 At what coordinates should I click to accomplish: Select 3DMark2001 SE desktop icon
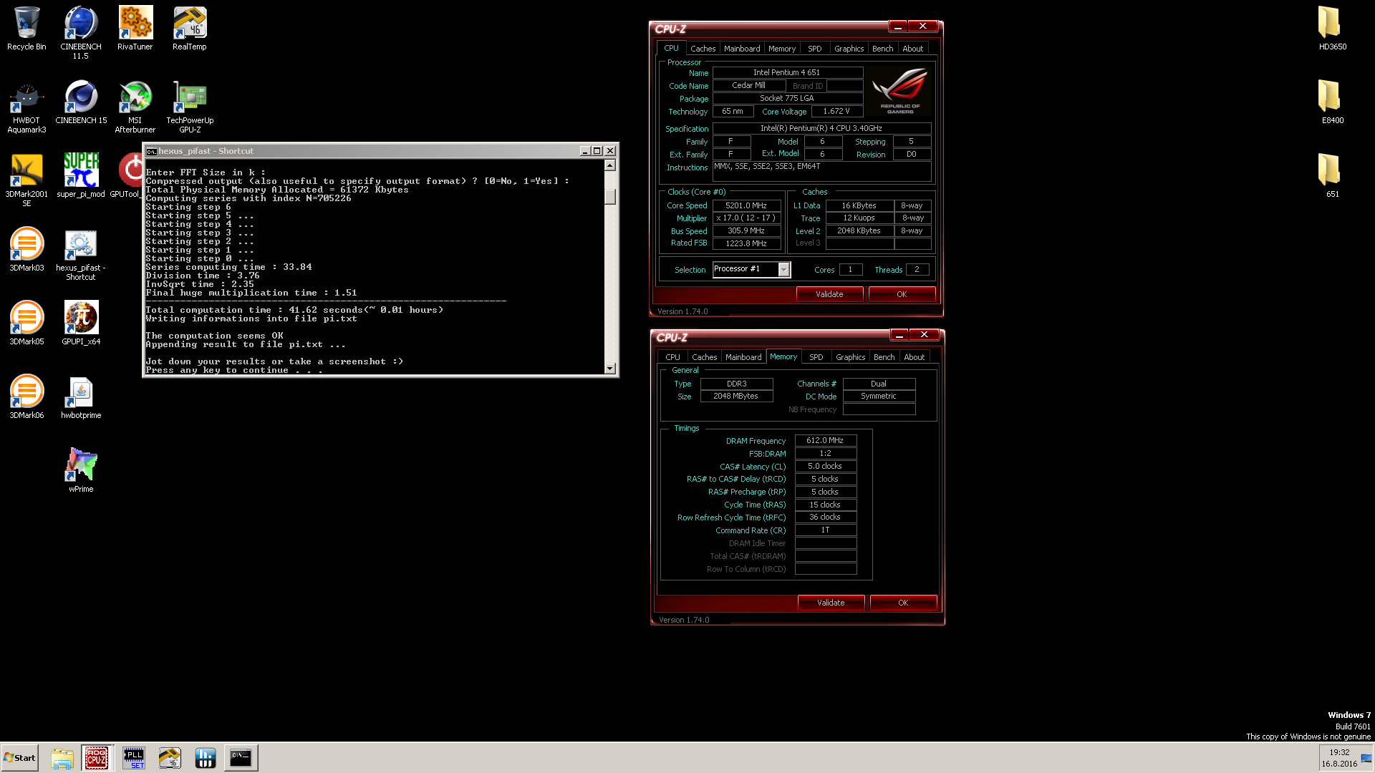[x=26, y=180]
